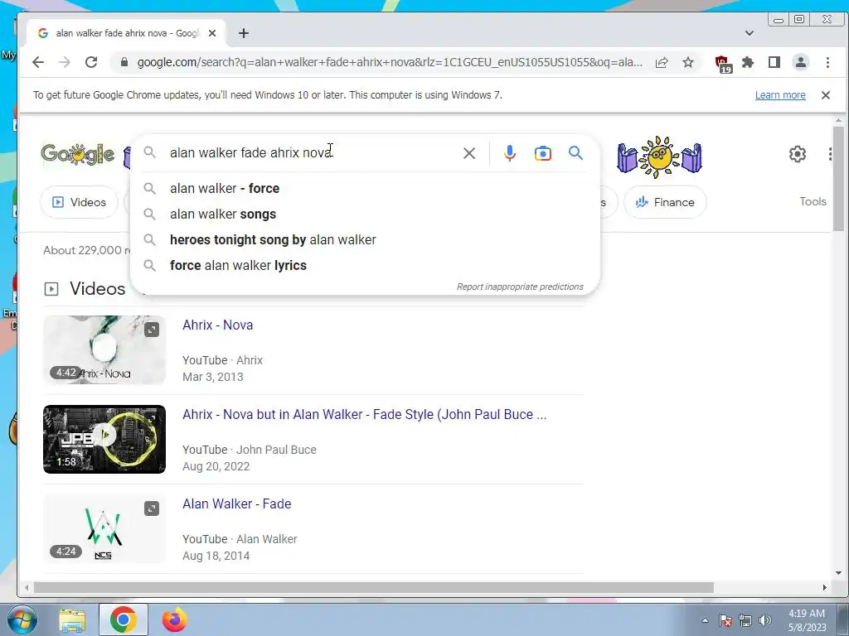Open the tab search chevron

[750, 33]
